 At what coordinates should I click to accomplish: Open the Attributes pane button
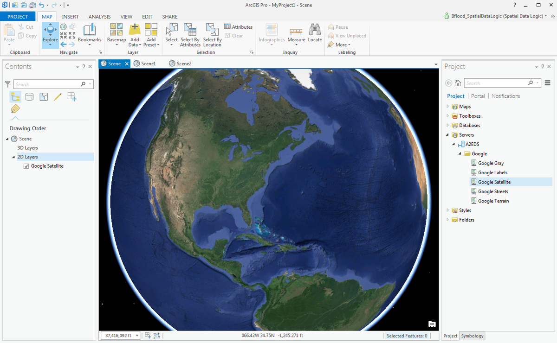pyautogui.click(x=239, y=27)
